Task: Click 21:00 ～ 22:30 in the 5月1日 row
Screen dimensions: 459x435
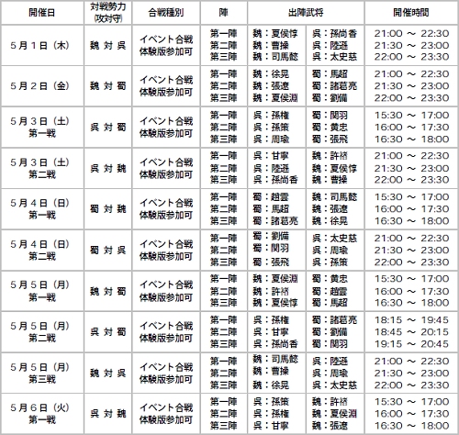Action: click(411, 33)
